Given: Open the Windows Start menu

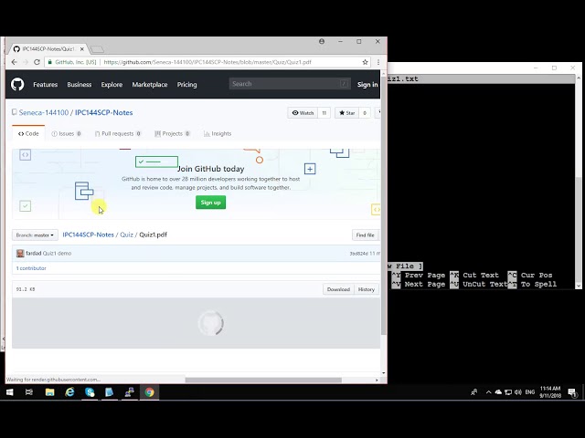Looking at the screenshot, I should click(x=10, y=392).
